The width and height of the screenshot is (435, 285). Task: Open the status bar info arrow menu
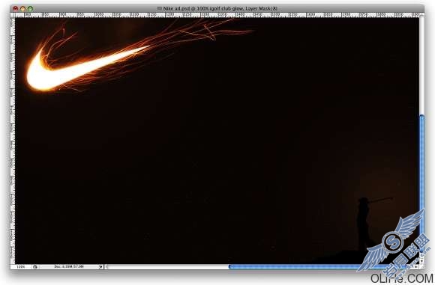[x=101, y=267]
